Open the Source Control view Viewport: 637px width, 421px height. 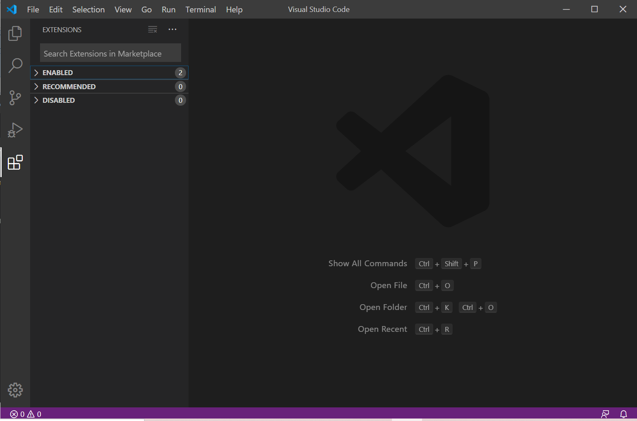click(15, 98)
